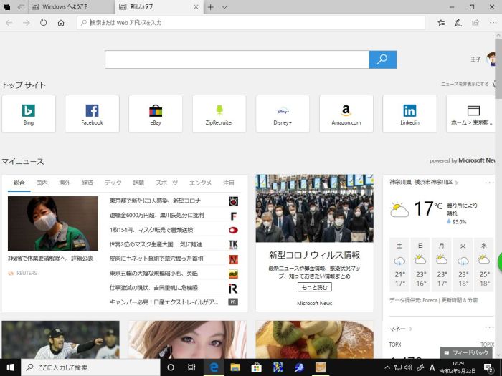Open Task View from the taskbar
This screenshot has width=502, height=376.
click(191, 367)
